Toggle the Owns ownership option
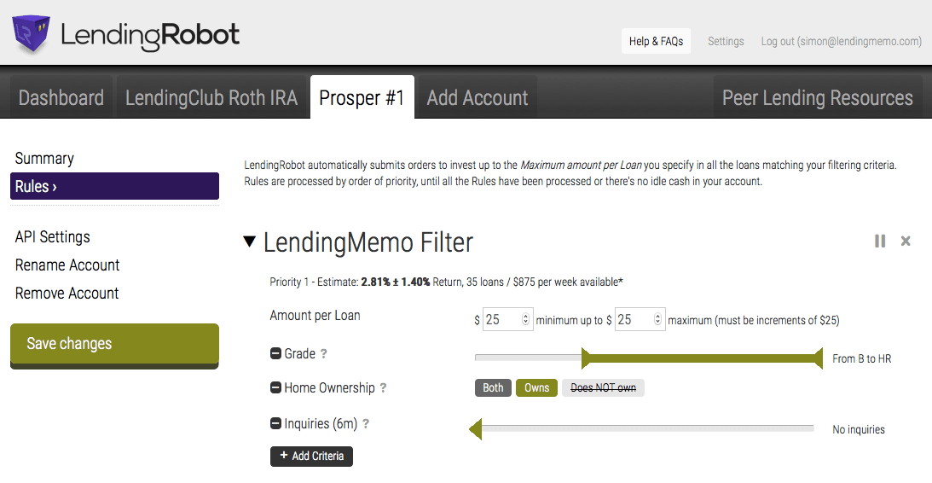 [x=536, y=388]
